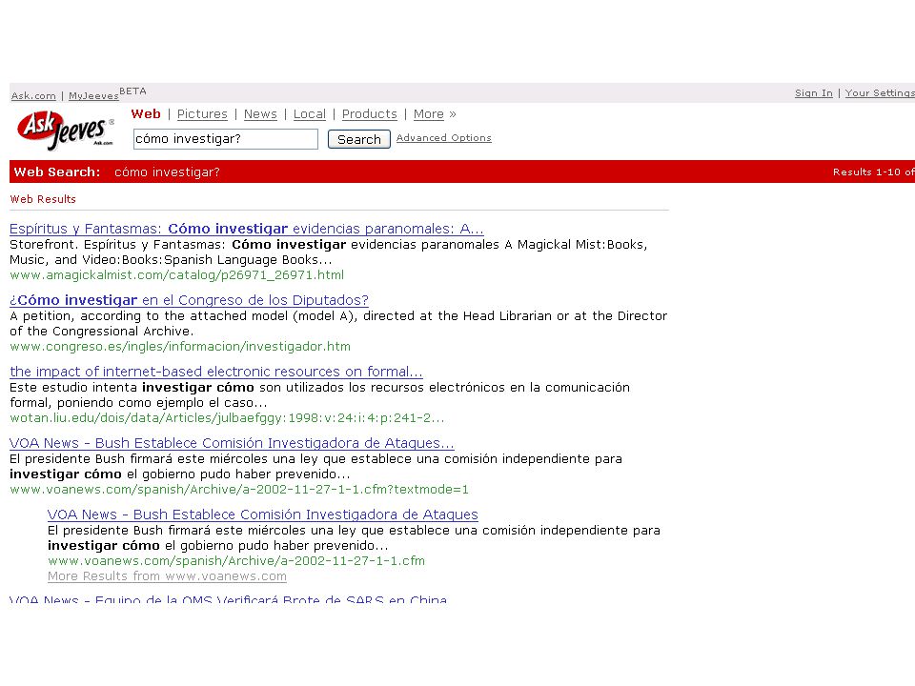915x686 pixels.
Task: Open the indented VOA News Bush result
Action: click(x=263, y=514)
